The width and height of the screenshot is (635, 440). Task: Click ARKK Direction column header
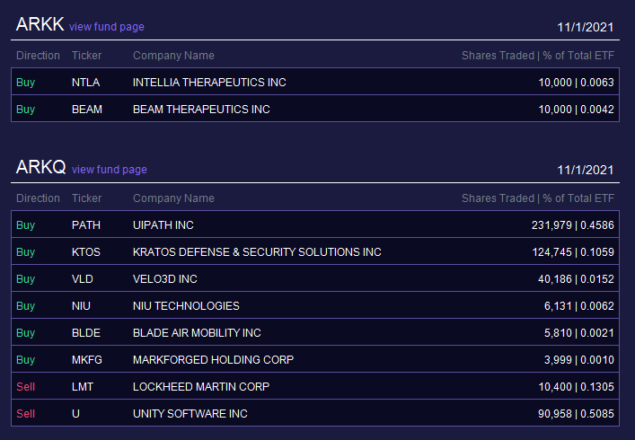click(x=38, y=56)
